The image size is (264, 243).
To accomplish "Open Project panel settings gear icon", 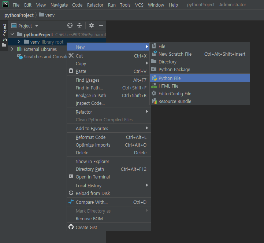I will coord(92,25).
